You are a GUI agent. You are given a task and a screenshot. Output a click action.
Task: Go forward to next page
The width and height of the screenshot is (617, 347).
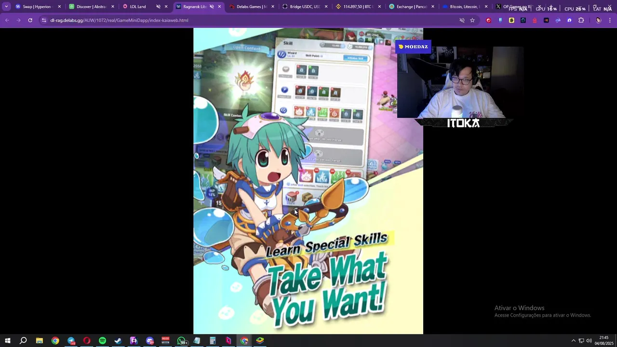click(18, 20)
